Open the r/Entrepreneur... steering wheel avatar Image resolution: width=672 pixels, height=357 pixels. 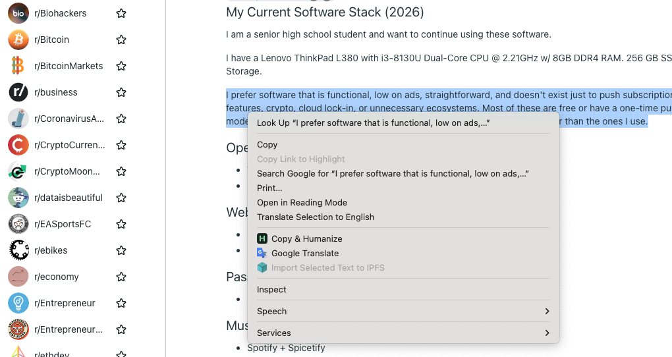pos(18,329)
